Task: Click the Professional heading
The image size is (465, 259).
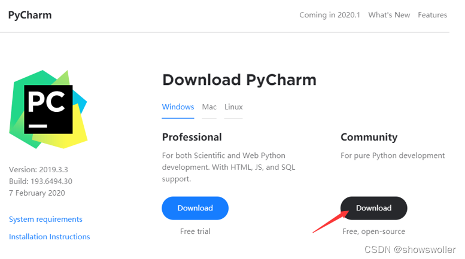Action: coord(192,137)
